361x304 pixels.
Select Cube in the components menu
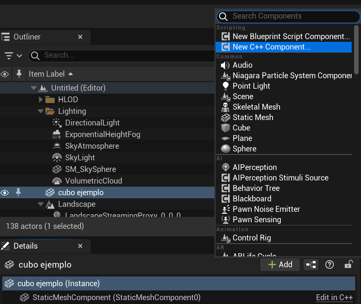click(241, 128)
